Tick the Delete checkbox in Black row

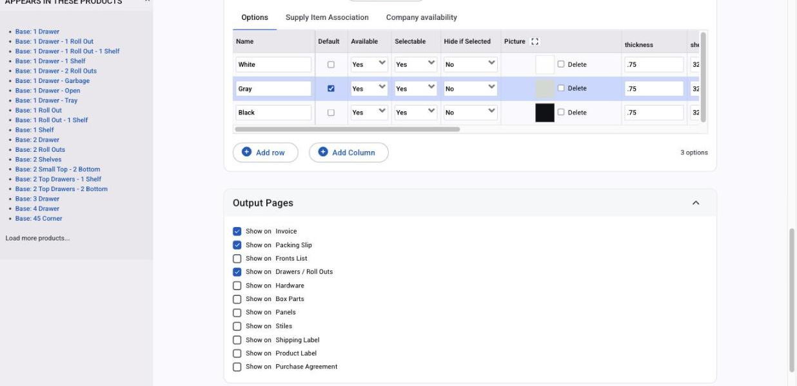pyautogui.click(x=561, y=112)
